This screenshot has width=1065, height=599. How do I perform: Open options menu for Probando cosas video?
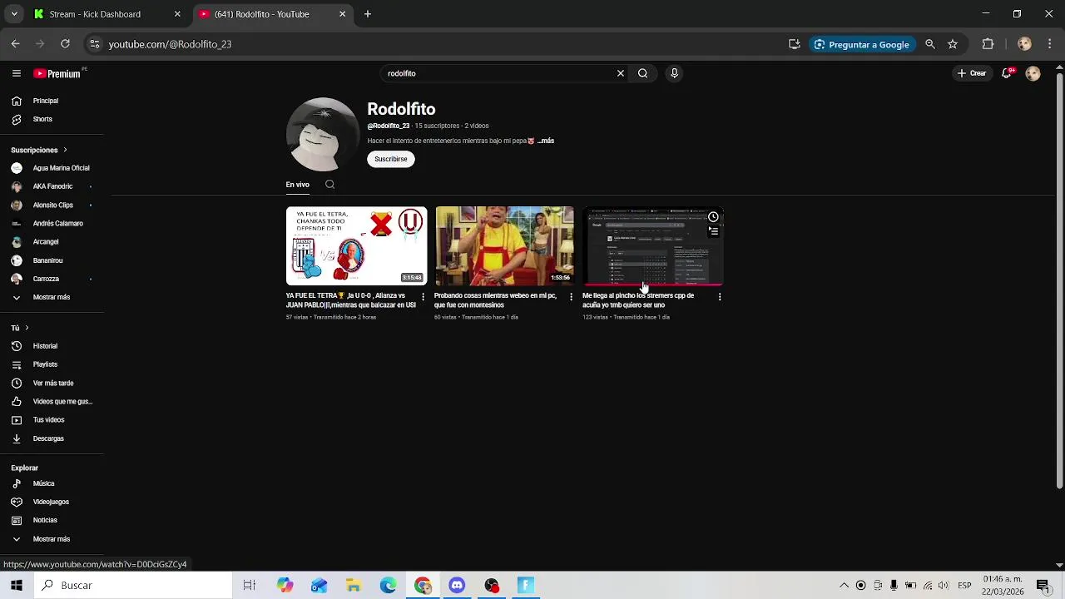point(571,296)
